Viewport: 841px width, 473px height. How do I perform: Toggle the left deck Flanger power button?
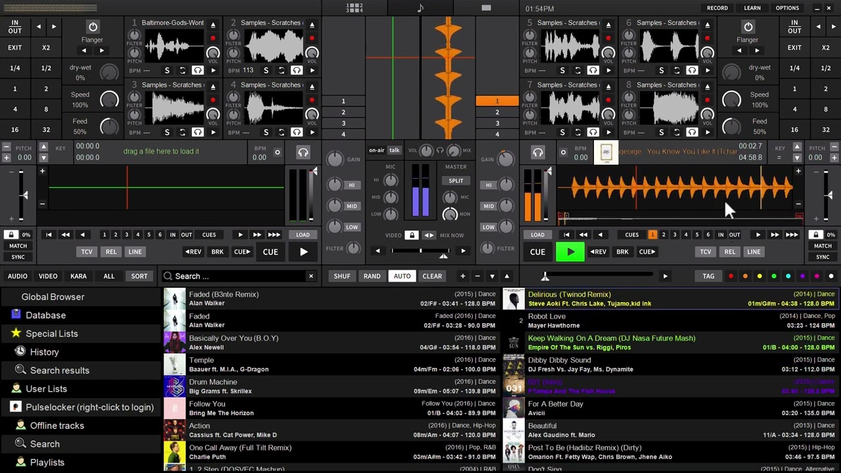click(x=93, y=27)
